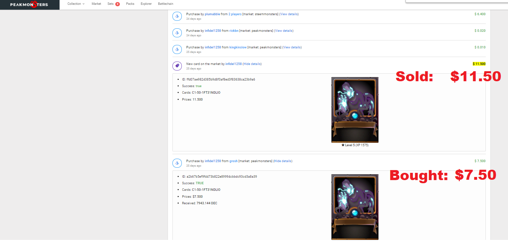Open the Collection dropdown menu
The height and width of the screenshot is (252, 508).
76,4
